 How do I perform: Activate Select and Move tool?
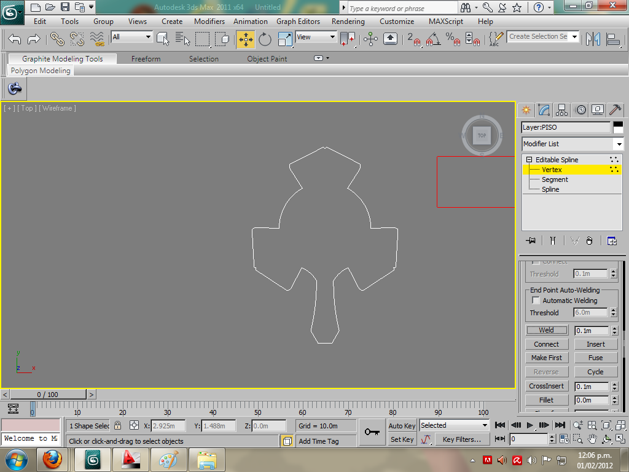coord(246,39)
